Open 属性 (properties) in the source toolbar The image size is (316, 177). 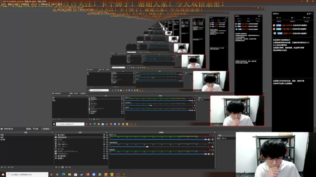tap(28, 129)
